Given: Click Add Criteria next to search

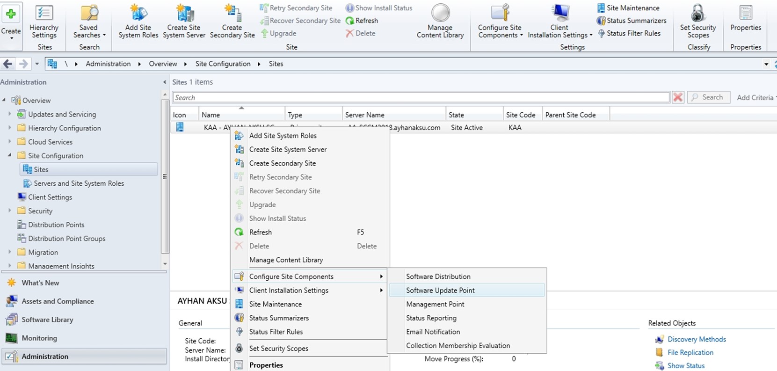Looking at the screenshot, I should [755, 97].
